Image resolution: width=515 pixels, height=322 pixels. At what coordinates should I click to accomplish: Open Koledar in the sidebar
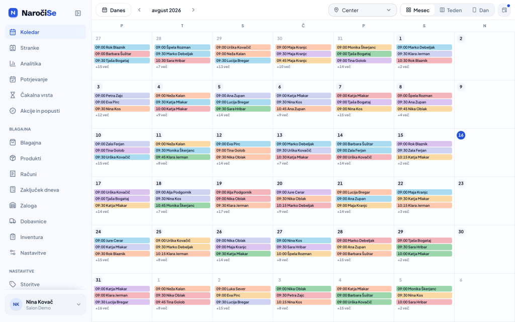[46, 32]
